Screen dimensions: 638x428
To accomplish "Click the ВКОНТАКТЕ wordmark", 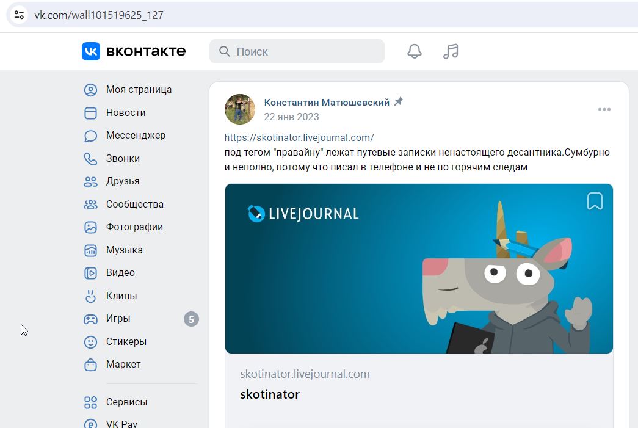I will click(146, 51).
